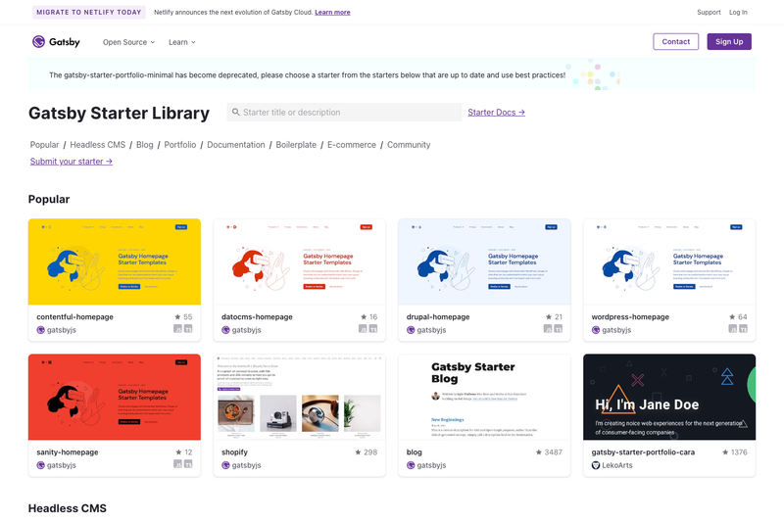The width and height of the screenshot is (784, 522).
Task: Click the wordpress-homepage title text
Action: click(x=630, y=316)
